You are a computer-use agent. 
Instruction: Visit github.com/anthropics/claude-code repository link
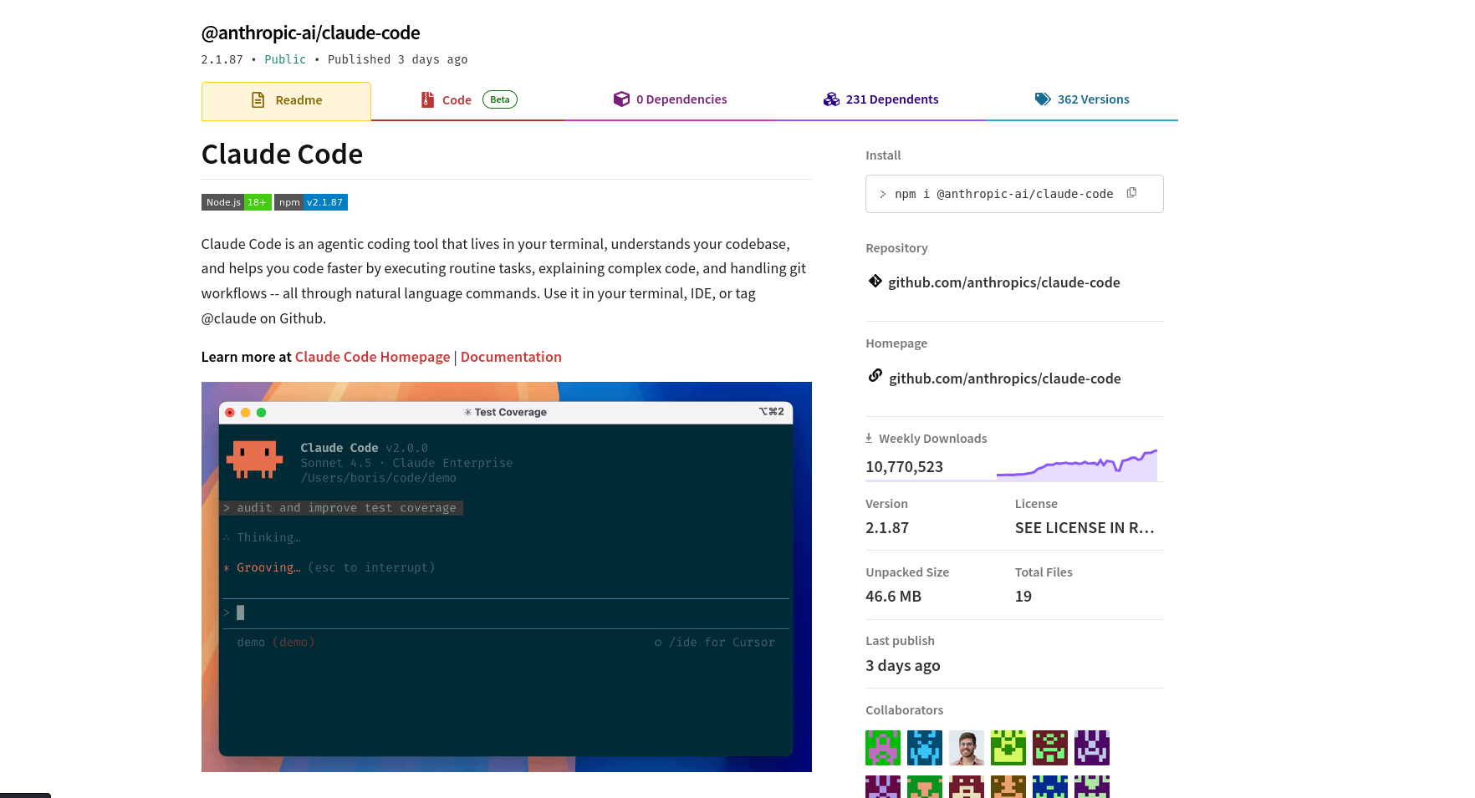(1004, 282)
